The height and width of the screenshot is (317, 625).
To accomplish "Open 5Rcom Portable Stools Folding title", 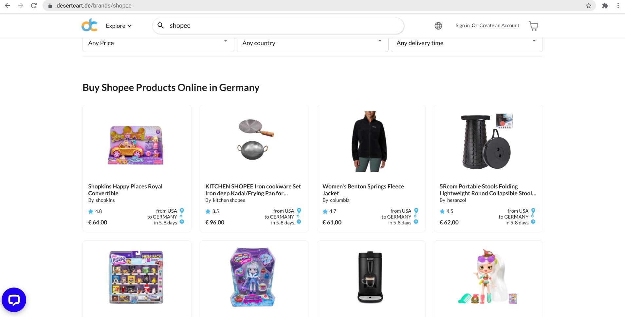I will (488, 190).
